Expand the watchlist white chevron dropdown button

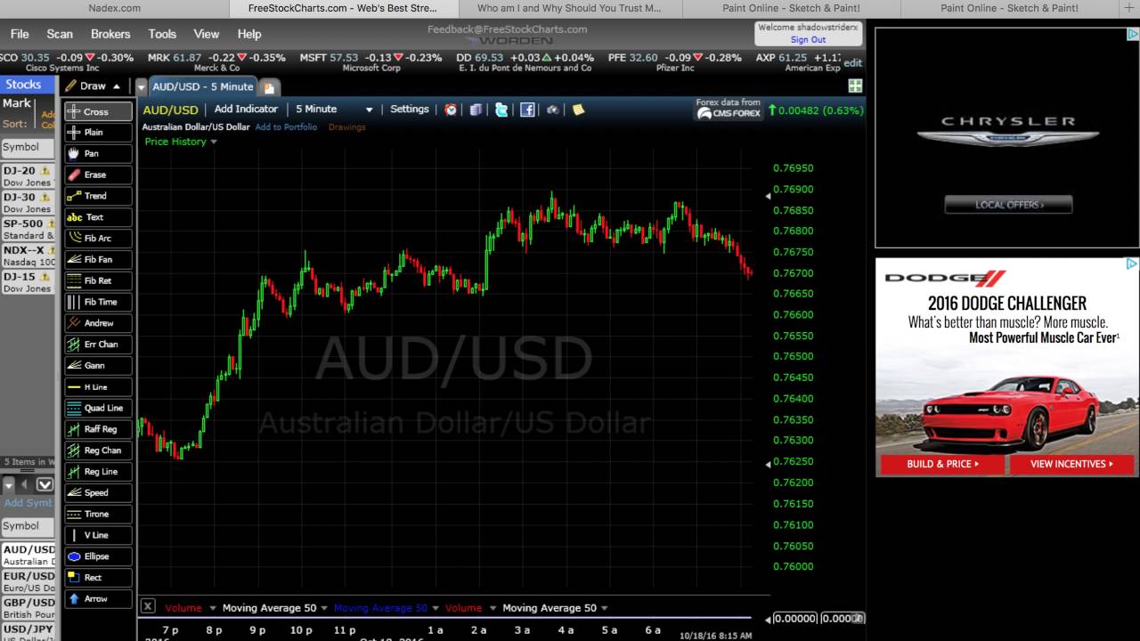(45, 485)
